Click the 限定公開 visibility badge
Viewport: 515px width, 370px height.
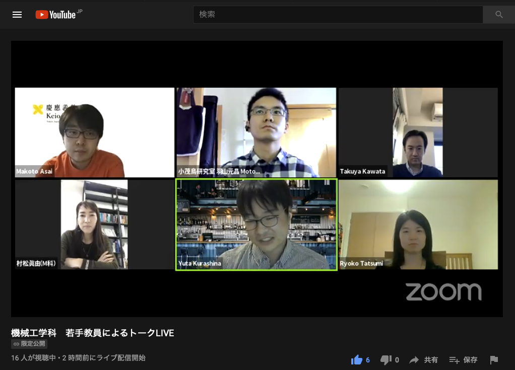tap(29, 344)
